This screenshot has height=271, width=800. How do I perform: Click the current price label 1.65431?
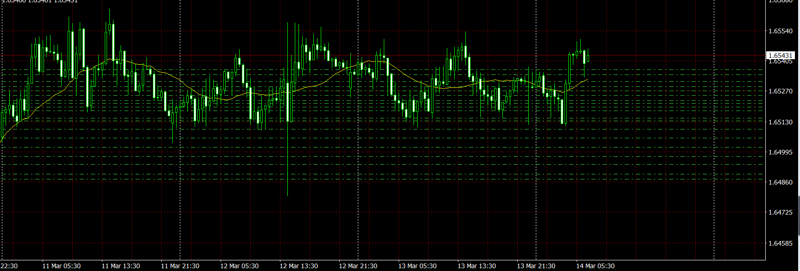780,55
